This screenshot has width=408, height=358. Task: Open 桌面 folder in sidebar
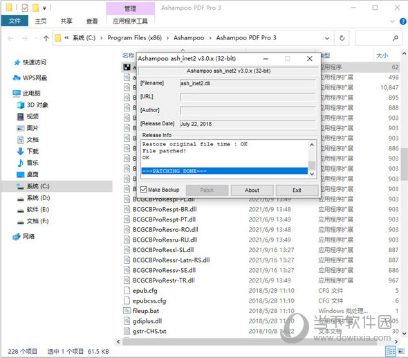33,174
